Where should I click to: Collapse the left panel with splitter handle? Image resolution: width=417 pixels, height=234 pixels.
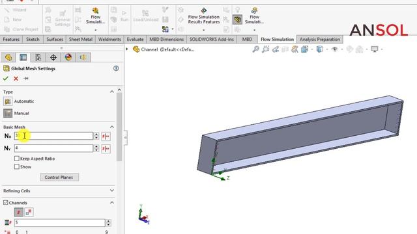tap(125, 137)
